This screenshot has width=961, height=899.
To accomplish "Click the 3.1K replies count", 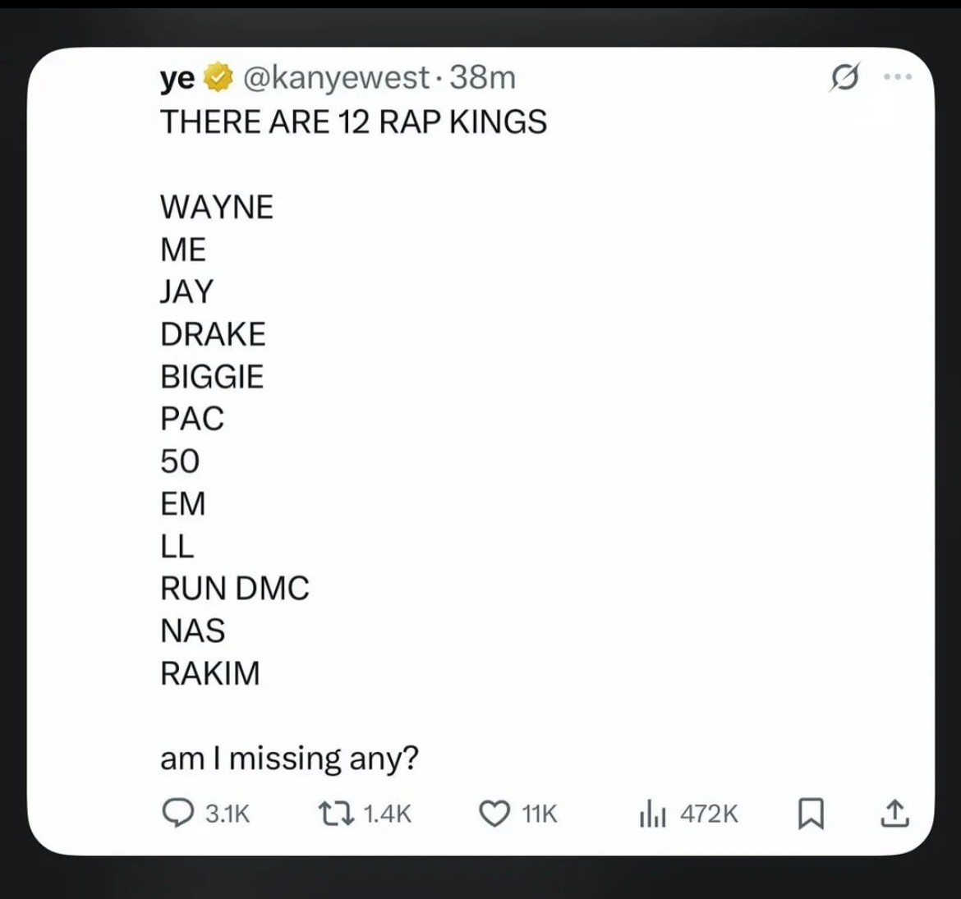I will pyautogui.click(x=228, y=814).
